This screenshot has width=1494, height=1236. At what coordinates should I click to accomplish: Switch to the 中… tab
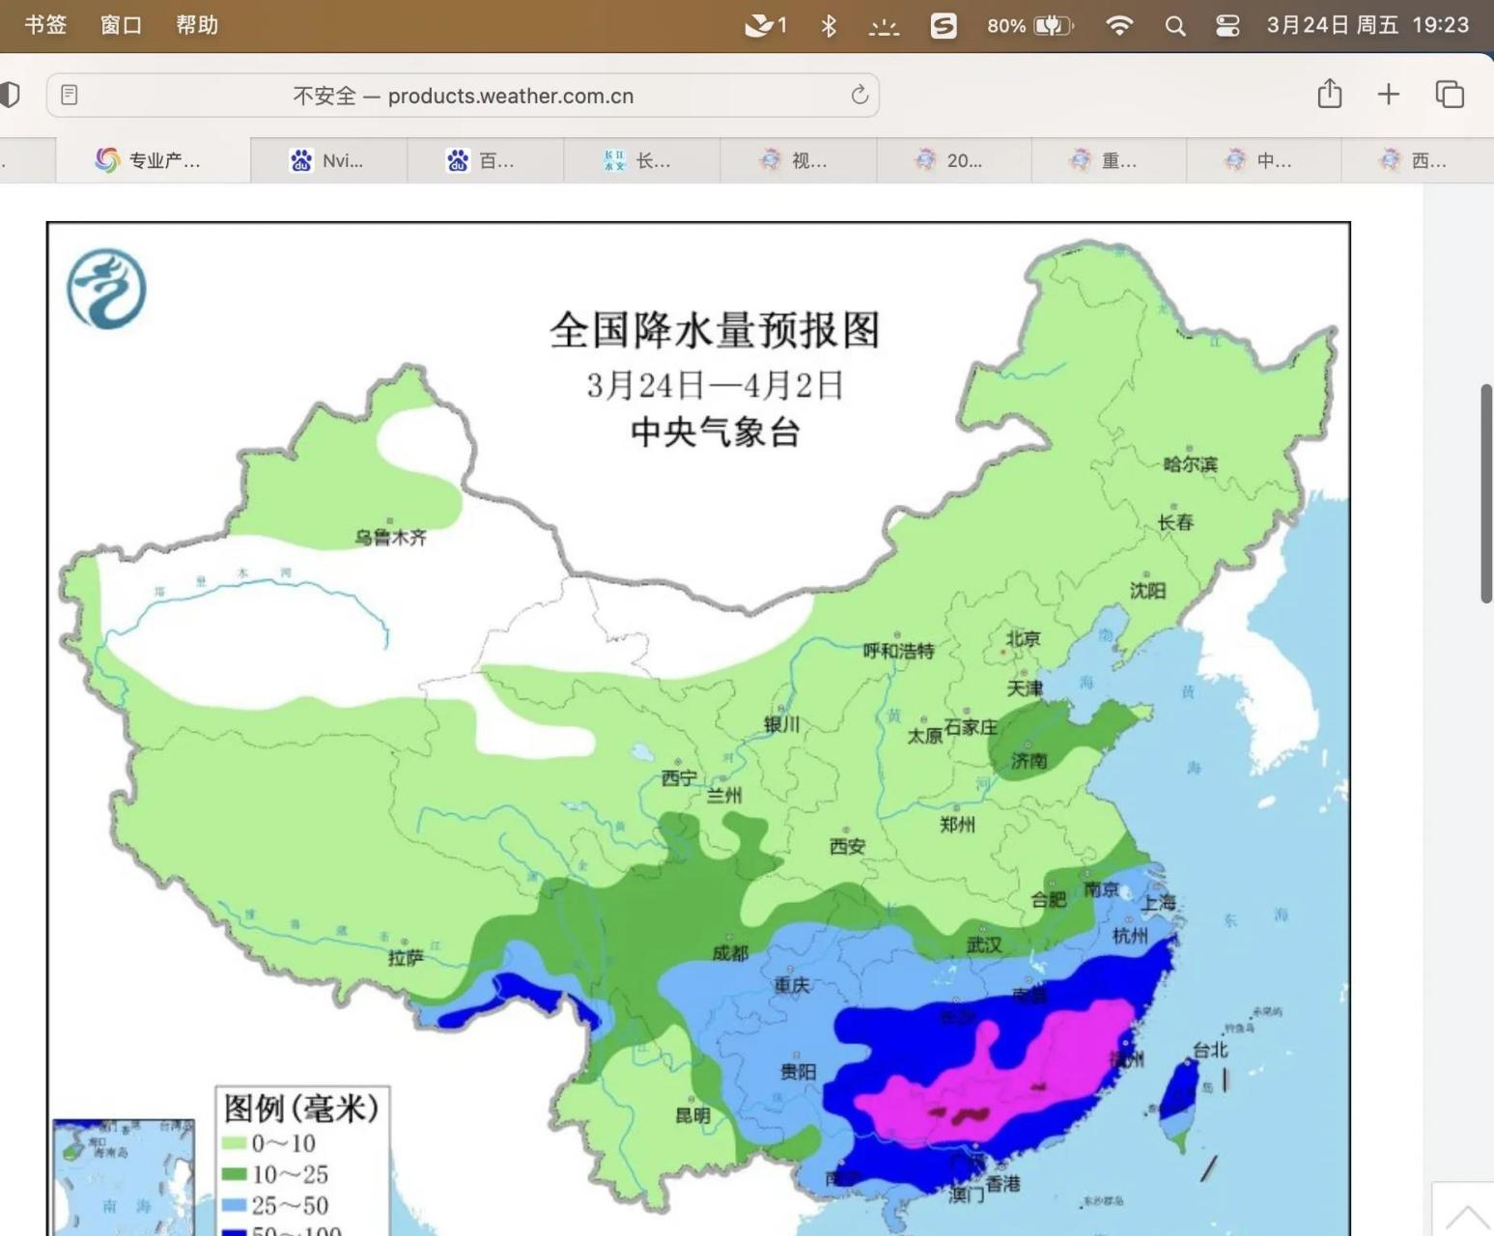pos(1263,160)
